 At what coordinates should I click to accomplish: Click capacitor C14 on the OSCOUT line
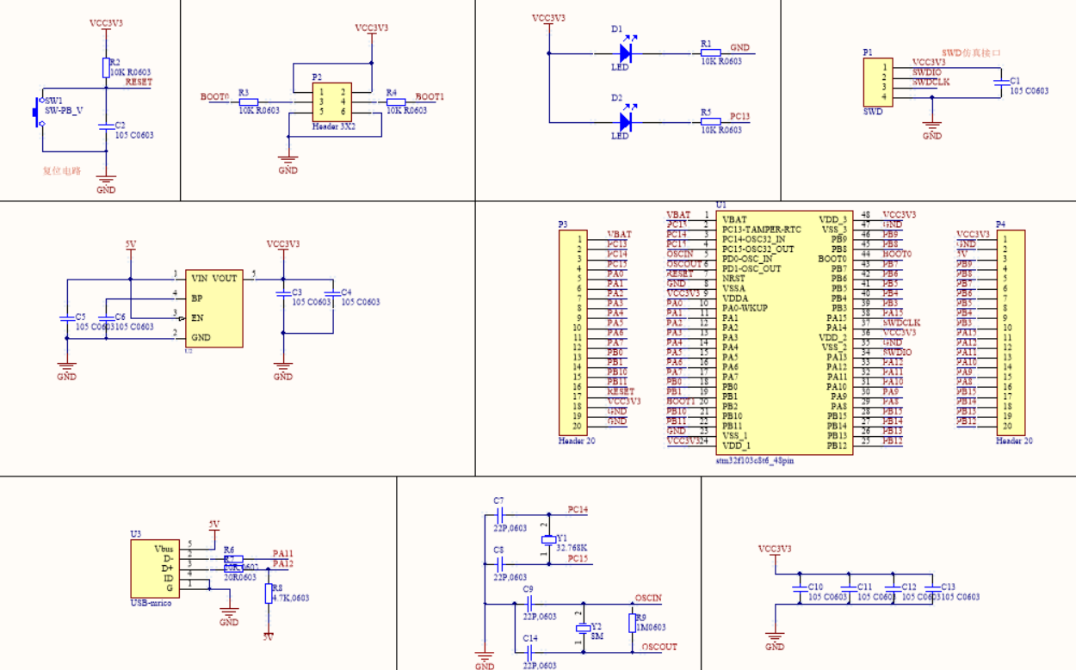(x=529, y=652)
